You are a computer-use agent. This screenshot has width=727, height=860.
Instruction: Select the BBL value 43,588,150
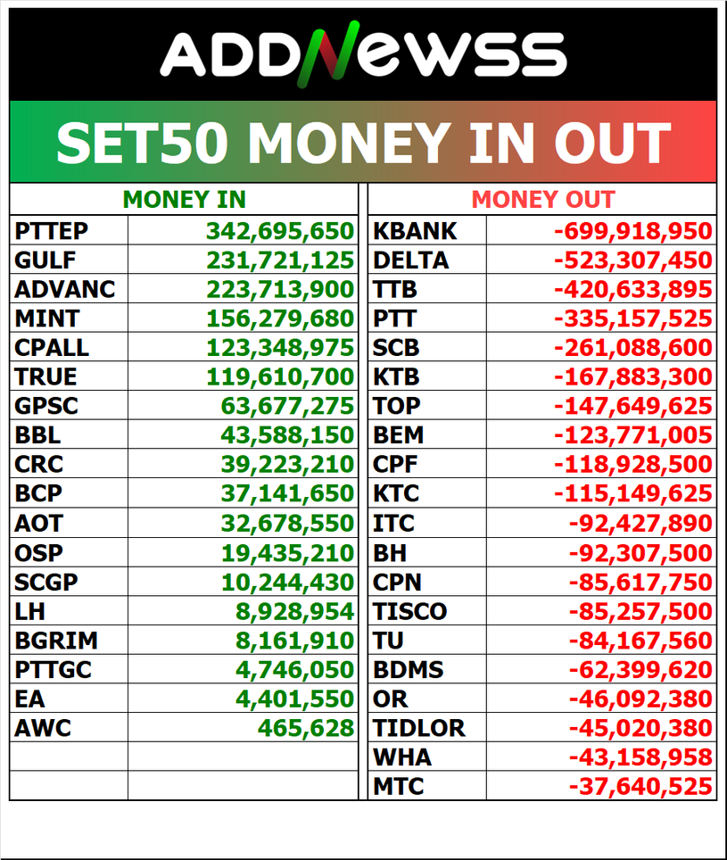[287, 435]
